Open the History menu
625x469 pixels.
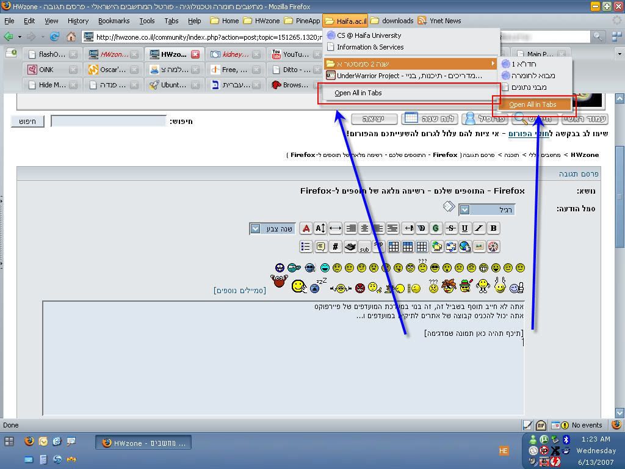click(x=78, y=21)
